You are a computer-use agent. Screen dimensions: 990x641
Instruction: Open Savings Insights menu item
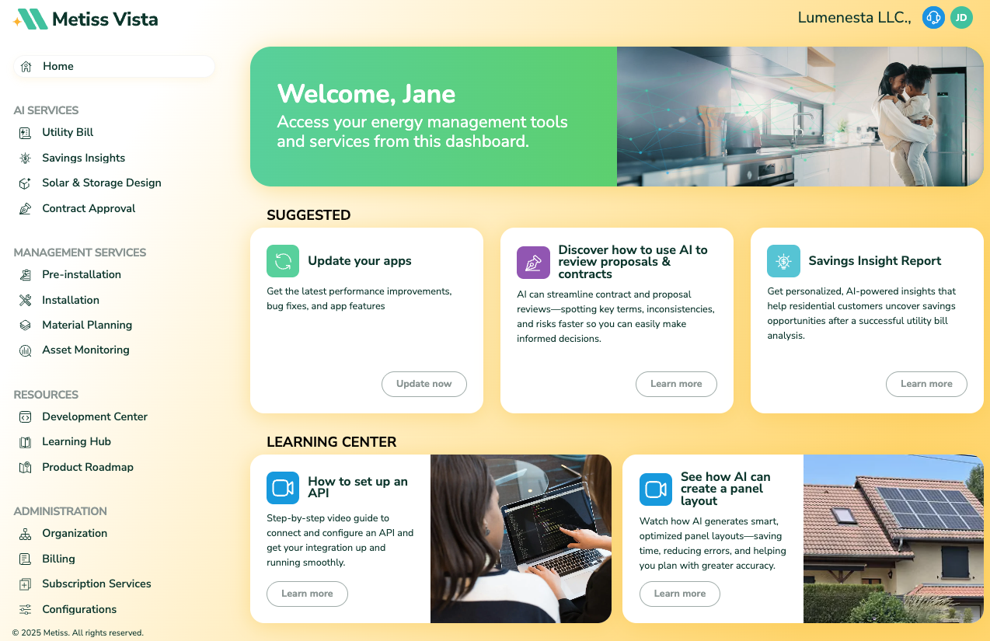[83, 159]
